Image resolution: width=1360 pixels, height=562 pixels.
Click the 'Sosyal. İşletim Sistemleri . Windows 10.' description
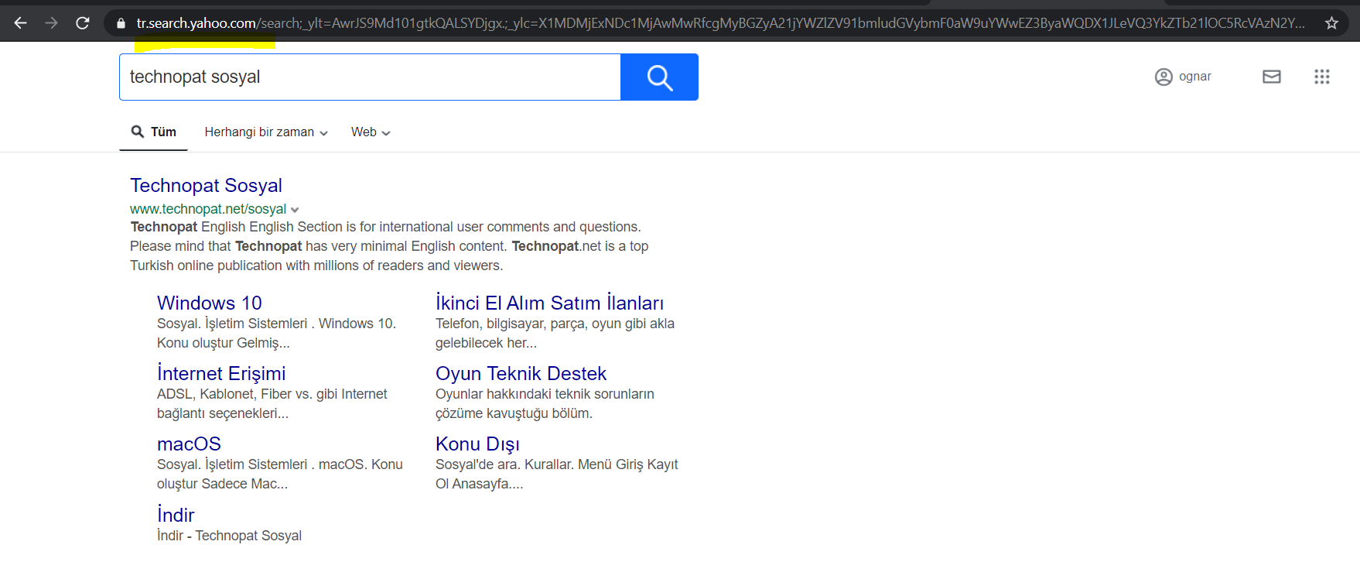click(276, 324)
